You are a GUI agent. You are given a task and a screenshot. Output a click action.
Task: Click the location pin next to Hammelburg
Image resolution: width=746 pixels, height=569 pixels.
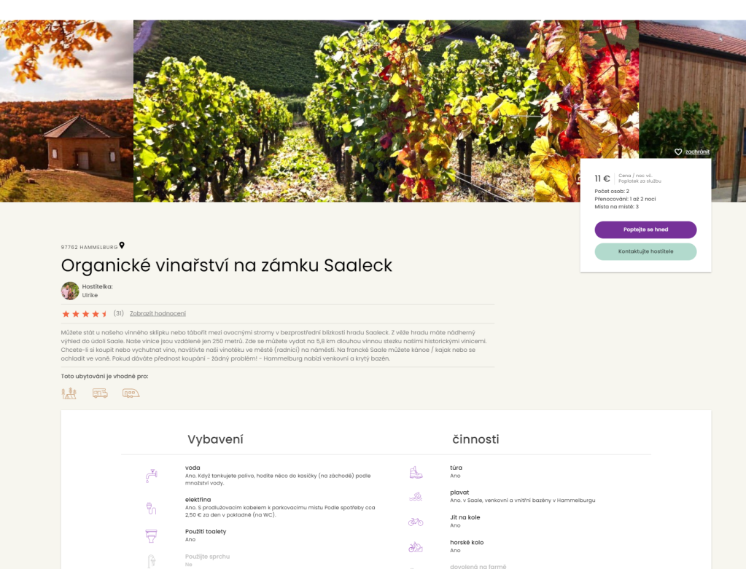(x=122, y=246)
